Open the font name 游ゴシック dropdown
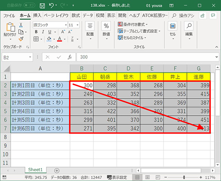 (x=66, y=25)
